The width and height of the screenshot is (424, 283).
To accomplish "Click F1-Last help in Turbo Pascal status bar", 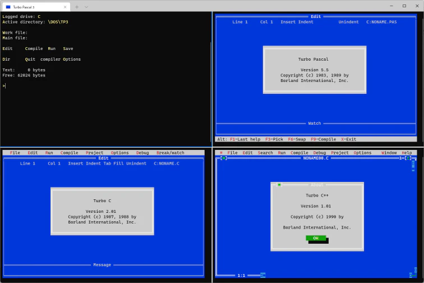I will point(245,139).
